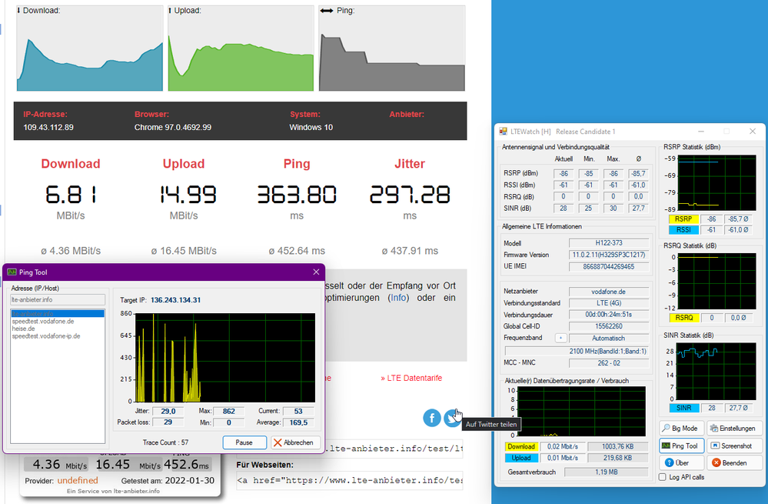Pause the running ping trace
Screen dimensions: 768x504
pos(244,442)
